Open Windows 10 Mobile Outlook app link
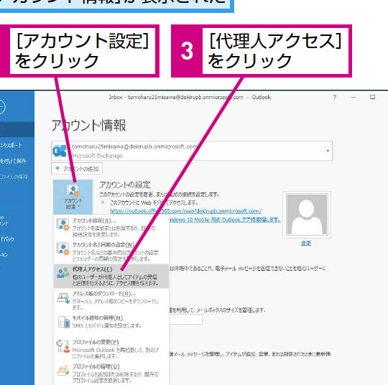388x385 pixels. pos(225,220)
